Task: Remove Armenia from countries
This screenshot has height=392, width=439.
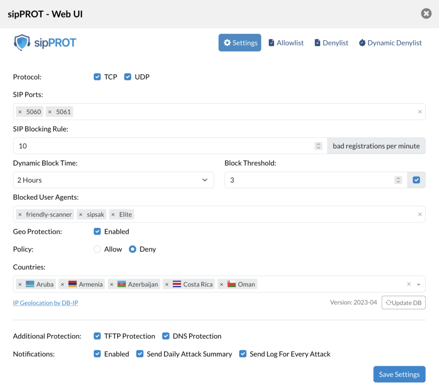Action: coord(63,284)
